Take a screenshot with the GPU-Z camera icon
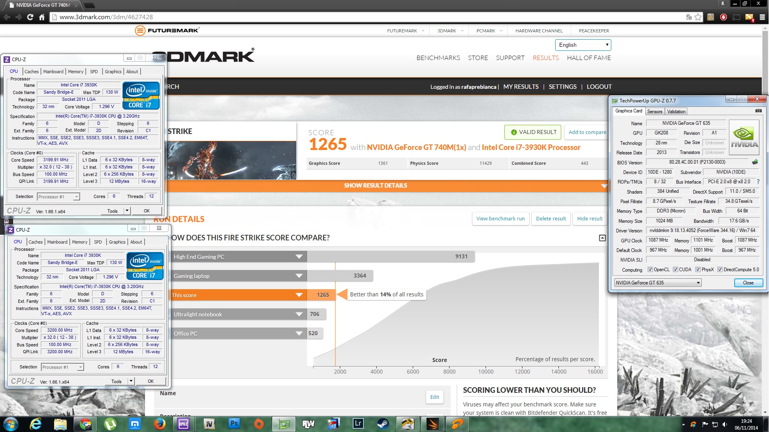This screenshot has width=769, height=432. pyautogui.click(x=758, y=111)
